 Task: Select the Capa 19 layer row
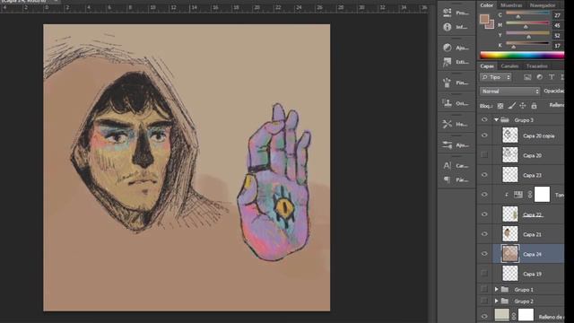point(520,274)
